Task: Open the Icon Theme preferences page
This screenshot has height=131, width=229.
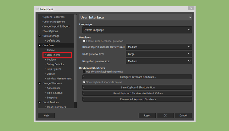Action: click(53, 55)
